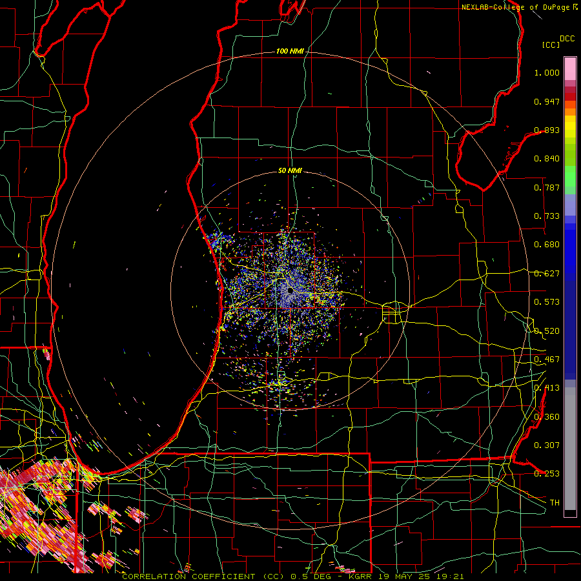Image resolution: width=581 pixels, height=581 pixels.
Task: Click the 0.360 legend value
Action: point(547,417)
